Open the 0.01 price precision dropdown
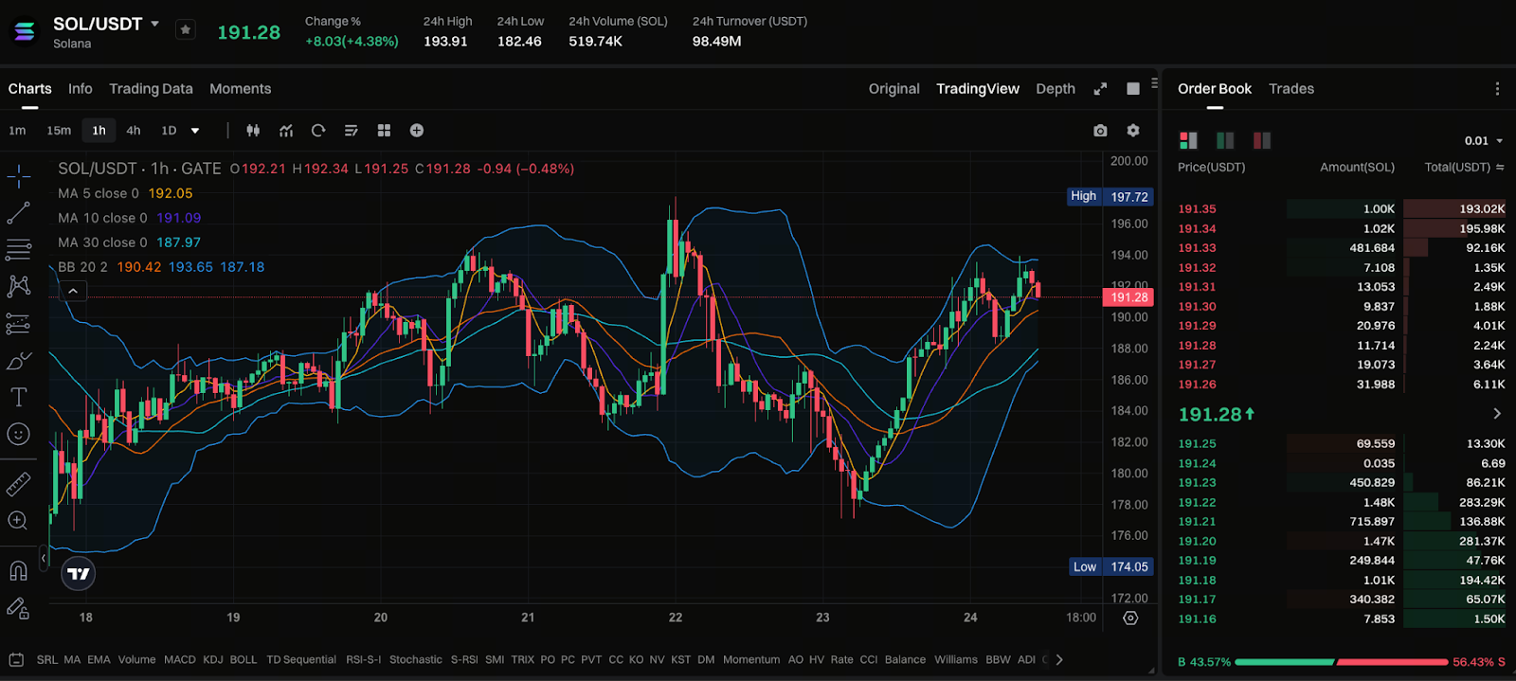This screenshot has height=681, width=1516. [x=1484, y=141]
